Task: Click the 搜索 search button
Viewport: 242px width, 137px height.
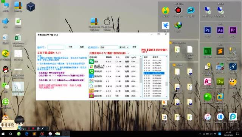Action: (x=134, y=47)
